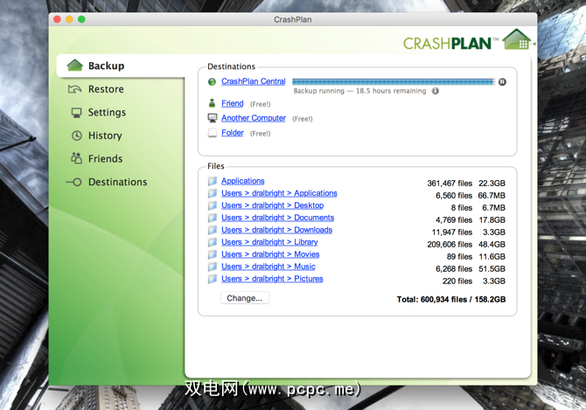Click folder icon beside Pictures entry

coord(213,280)
